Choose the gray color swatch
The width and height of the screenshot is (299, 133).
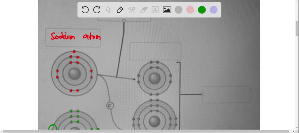click(178, 10)
